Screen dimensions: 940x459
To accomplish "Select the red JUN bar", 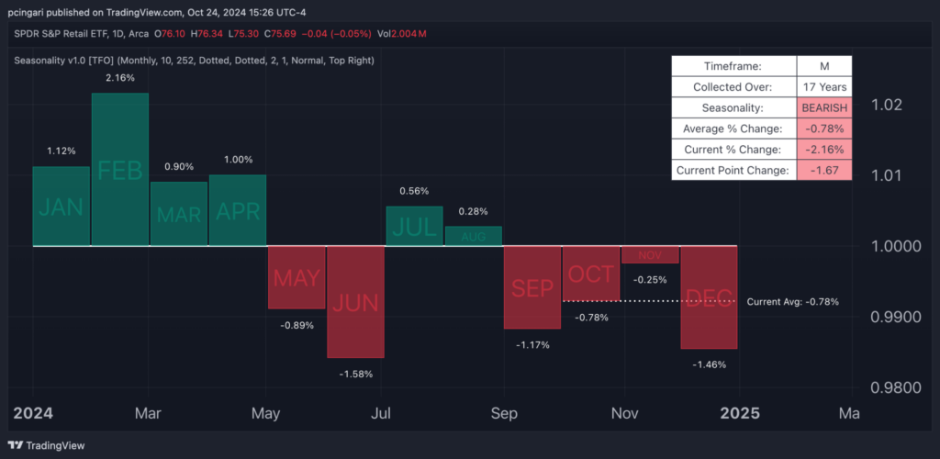I will (x=355, y=301).
